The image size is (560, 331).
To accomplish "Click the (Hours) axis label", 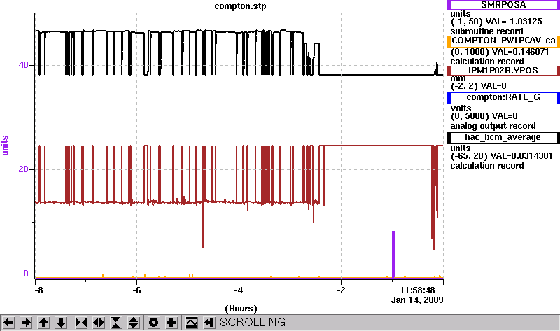I will (x=241, y=309).
